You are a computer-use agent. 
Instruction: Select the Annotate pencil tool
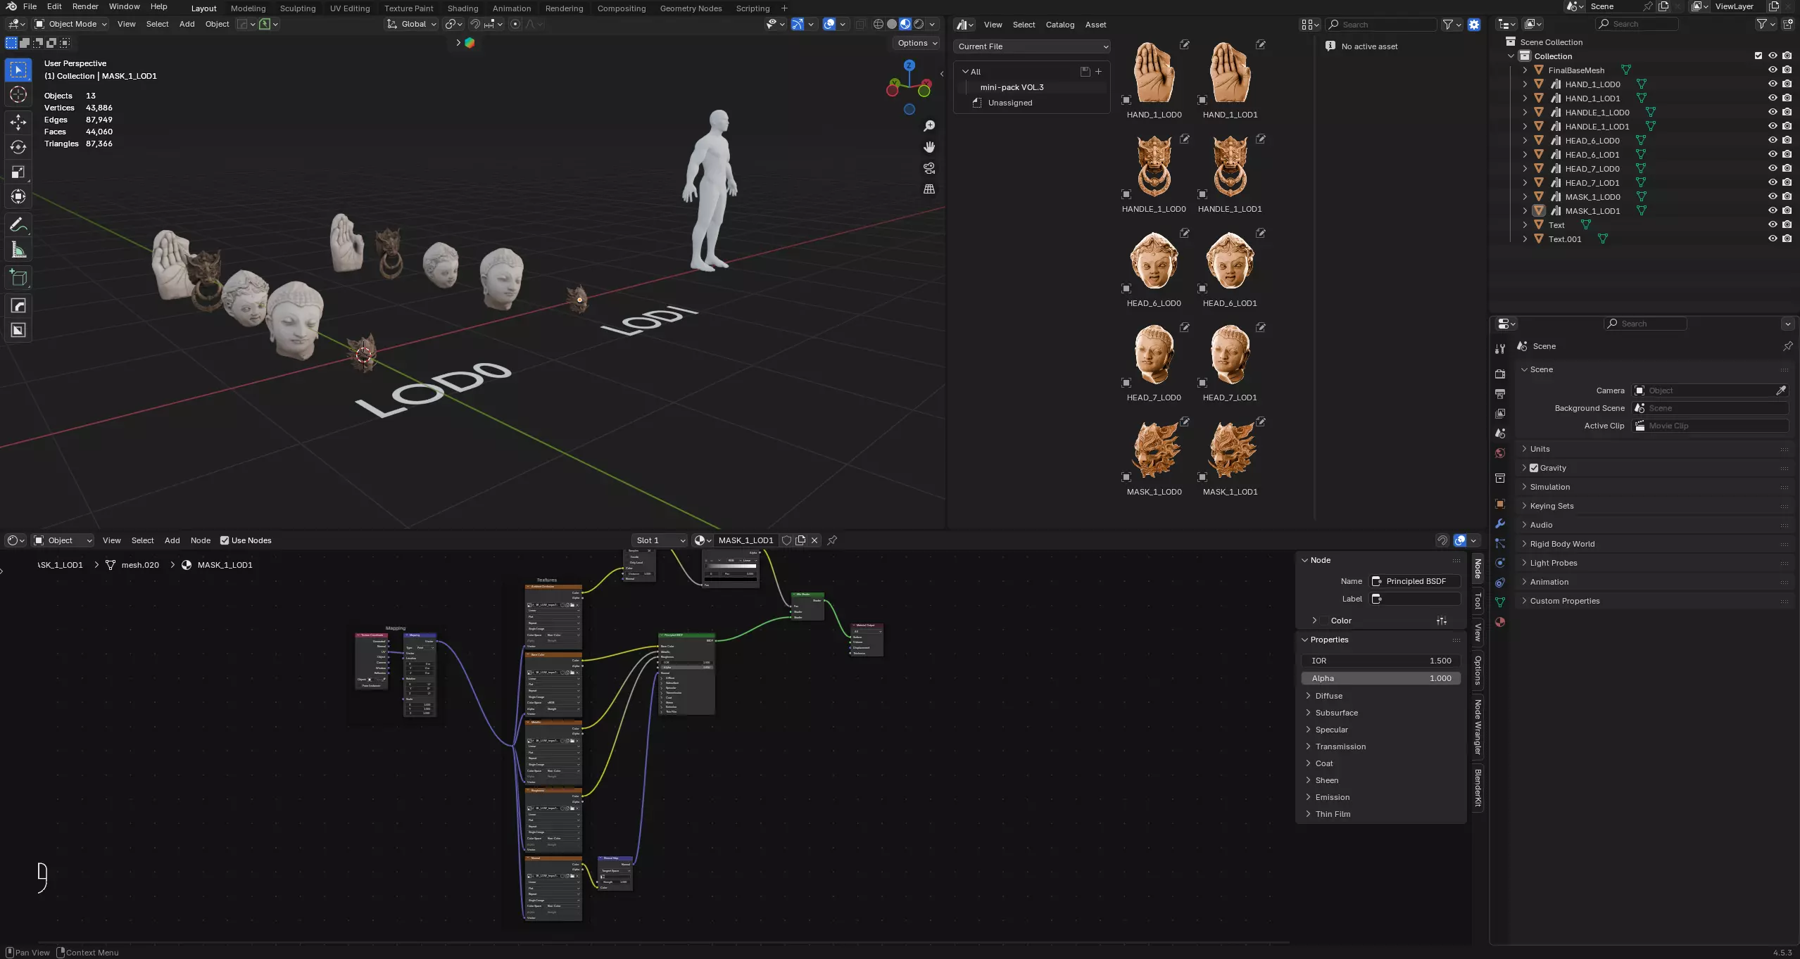18,225
